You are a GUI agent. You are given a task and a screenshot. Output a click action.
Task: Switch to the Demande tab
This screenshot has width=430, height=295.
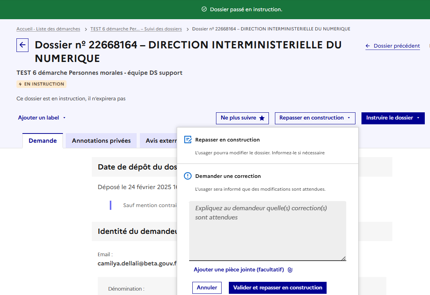pyautogui.click(x=43, y=141)
